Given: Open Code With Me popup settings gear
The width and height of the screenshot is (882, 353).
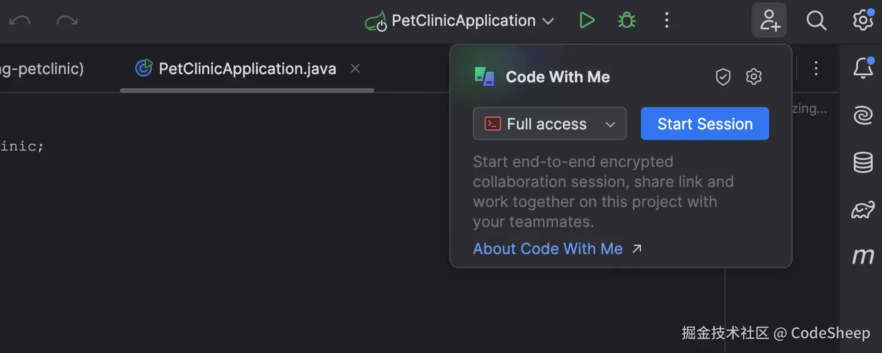Looking at the screenshot, I should 754,76.
